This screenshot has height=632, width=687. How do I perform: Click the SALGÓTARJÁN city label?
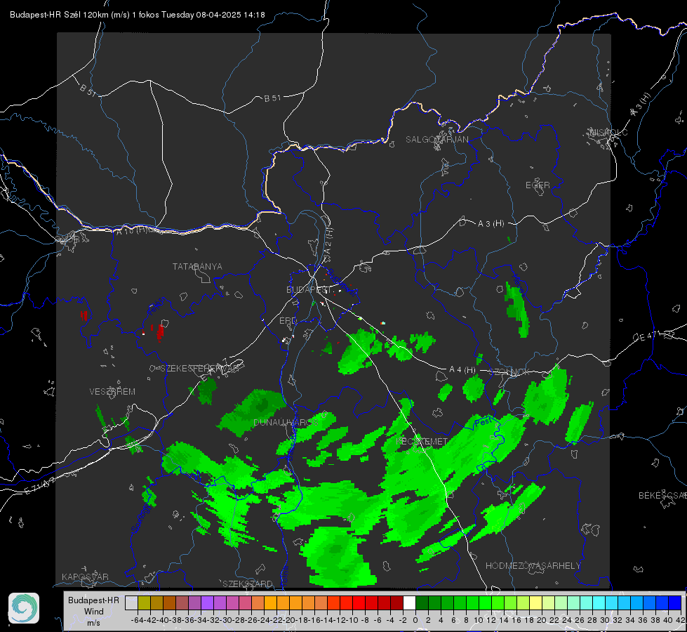(436, 140)
